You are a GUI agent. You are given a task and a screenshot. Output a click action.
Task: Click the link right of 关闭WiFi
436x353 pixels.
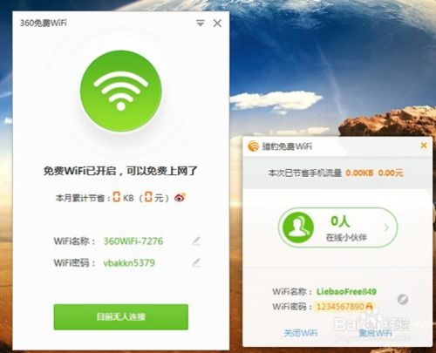tap(375, 333)
